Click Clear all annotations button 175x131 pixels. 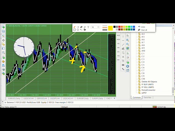click(x=144, y=30)
